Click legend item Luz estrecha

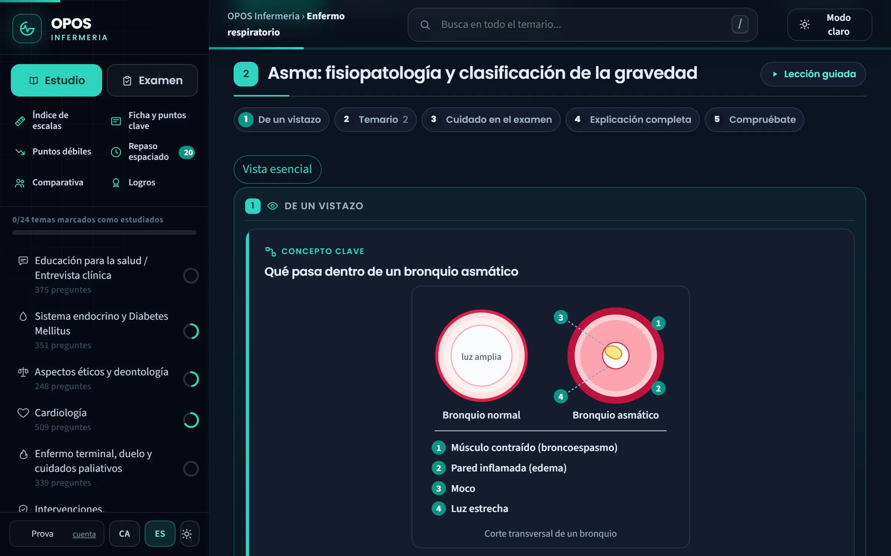(470, 509)
